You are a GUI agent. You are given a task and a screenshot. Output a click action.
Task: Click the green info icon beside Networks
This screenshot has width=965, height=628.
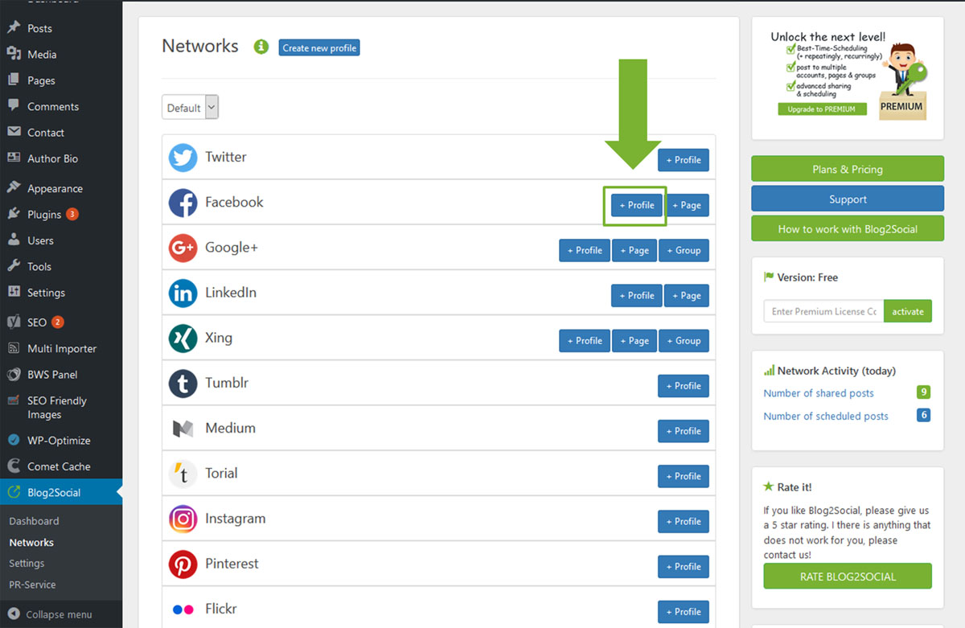(x=261, y=47)
